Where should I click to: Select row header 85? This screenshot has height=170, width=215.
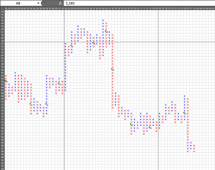pyautogui.click(x=2, y=143)
